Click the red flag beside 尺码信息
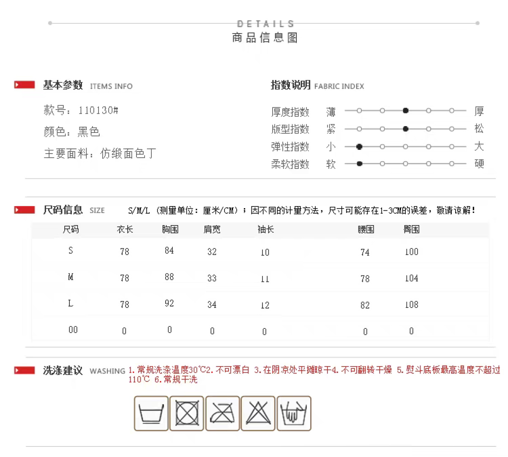The width and height of the screenshot is (508, 457). coord(25,210)
